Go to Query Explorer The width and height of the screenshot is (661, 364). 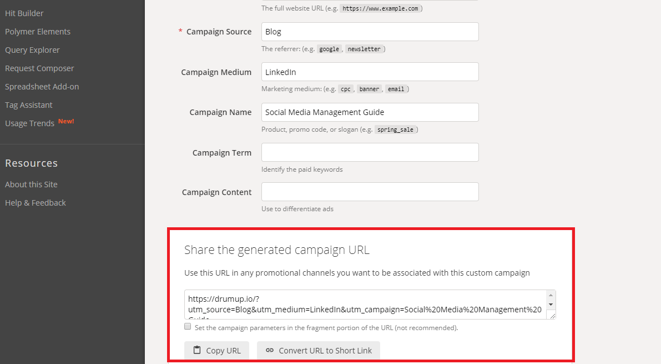pos(32,50)
